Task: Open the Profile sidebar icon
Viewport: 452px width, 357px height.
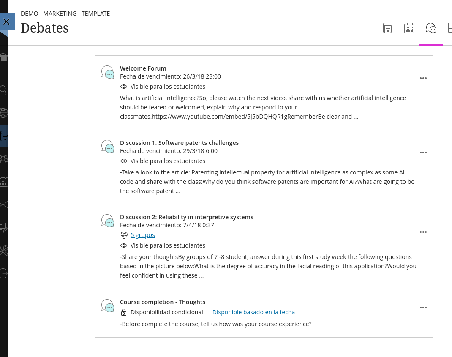Action: click(x=4, y=90)
